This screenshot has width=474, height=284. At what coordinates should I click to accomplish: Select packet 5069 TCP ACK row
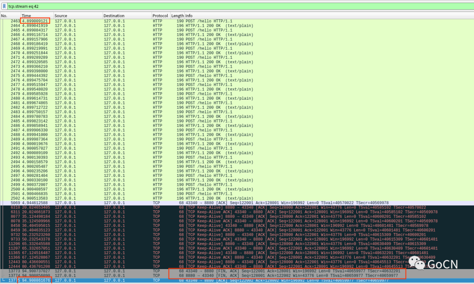(219, 203)
